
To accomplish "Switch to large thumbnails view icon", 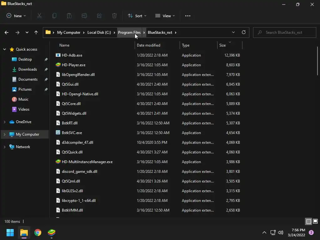I will [315, 221].
